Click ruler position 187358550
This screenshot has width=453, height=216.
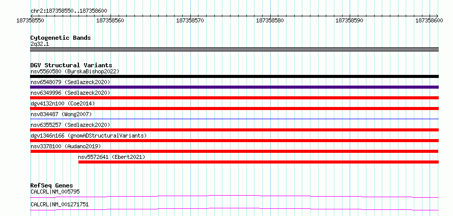[31, 20]
